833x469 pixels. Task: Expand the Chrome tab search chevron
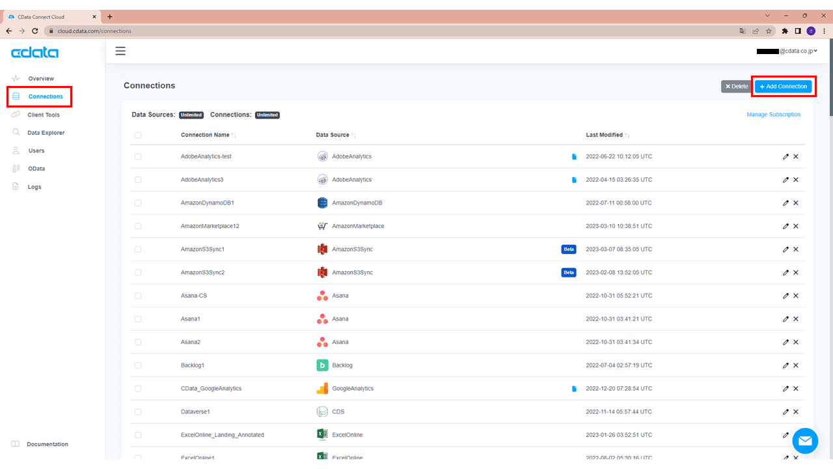[x=769, y=16]
